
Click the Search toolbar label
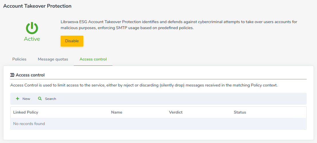51,99
